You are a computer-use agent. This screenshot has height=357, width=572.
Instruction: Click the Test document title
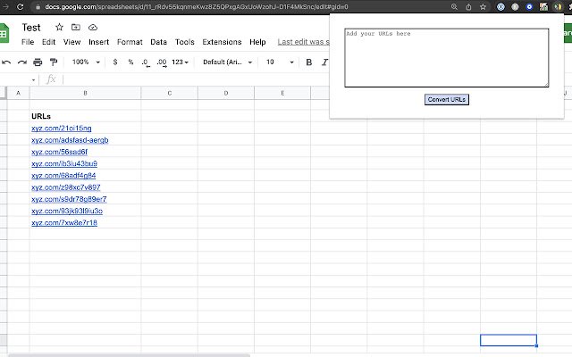tap(31, 28)
